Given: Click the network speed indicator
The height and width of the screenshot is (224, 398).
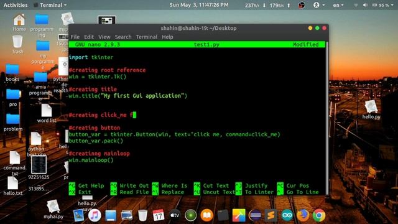Looking at the screenshot, I should 268,5.
